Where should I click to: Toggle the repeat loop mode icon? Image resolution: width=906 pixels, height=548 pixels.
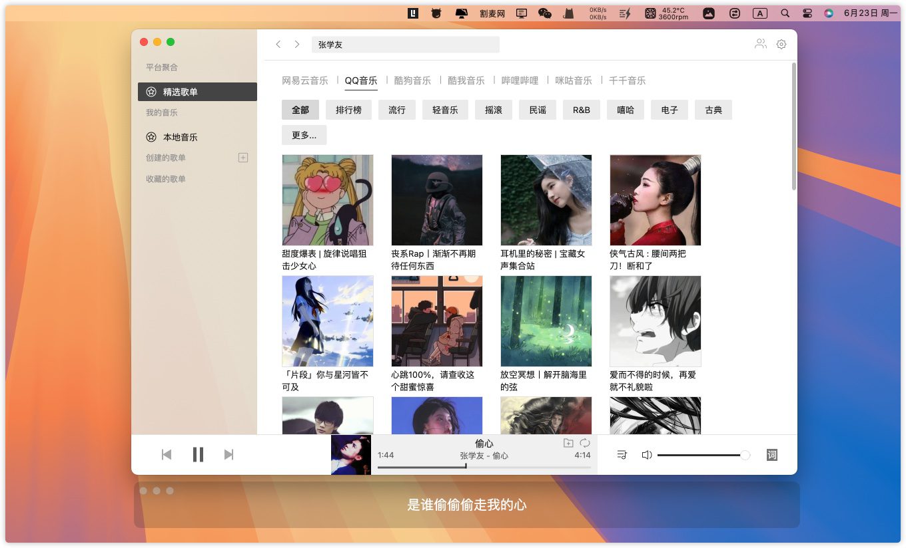(x=585, y=443)
